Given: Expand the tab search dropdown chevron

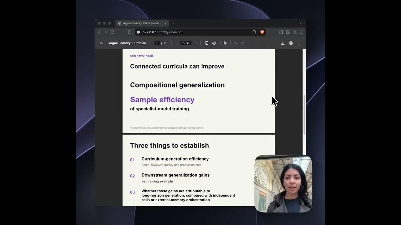Looking at the screenshot, I should (300, 23).
